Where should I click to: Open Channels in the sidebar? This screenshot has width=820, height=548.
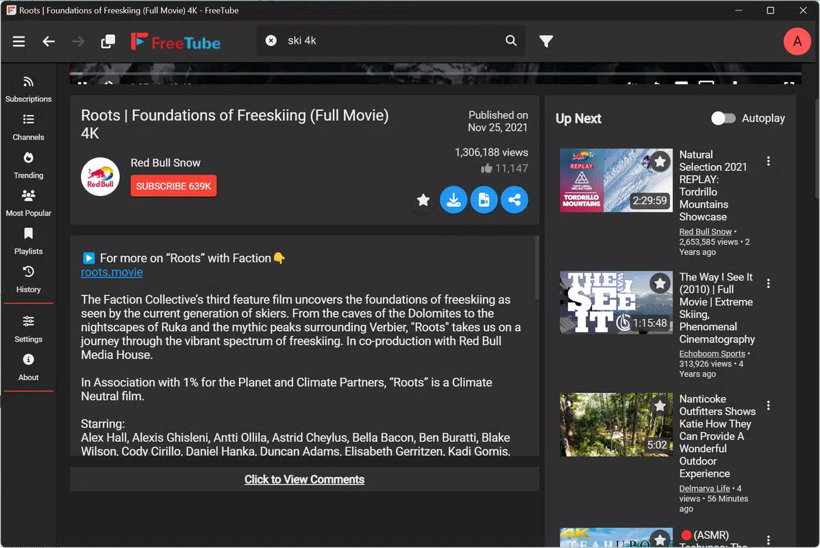[28, 127]
